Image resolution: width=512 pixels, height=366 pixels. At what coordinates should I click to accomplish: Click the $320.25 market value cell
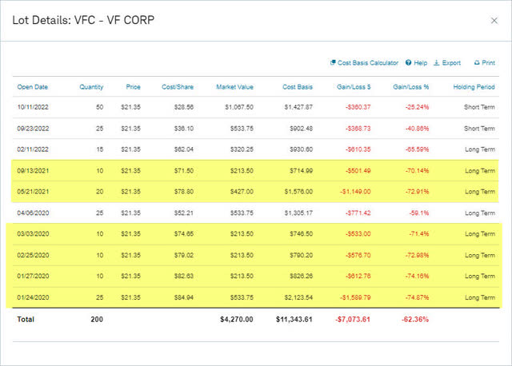point(242,149)
